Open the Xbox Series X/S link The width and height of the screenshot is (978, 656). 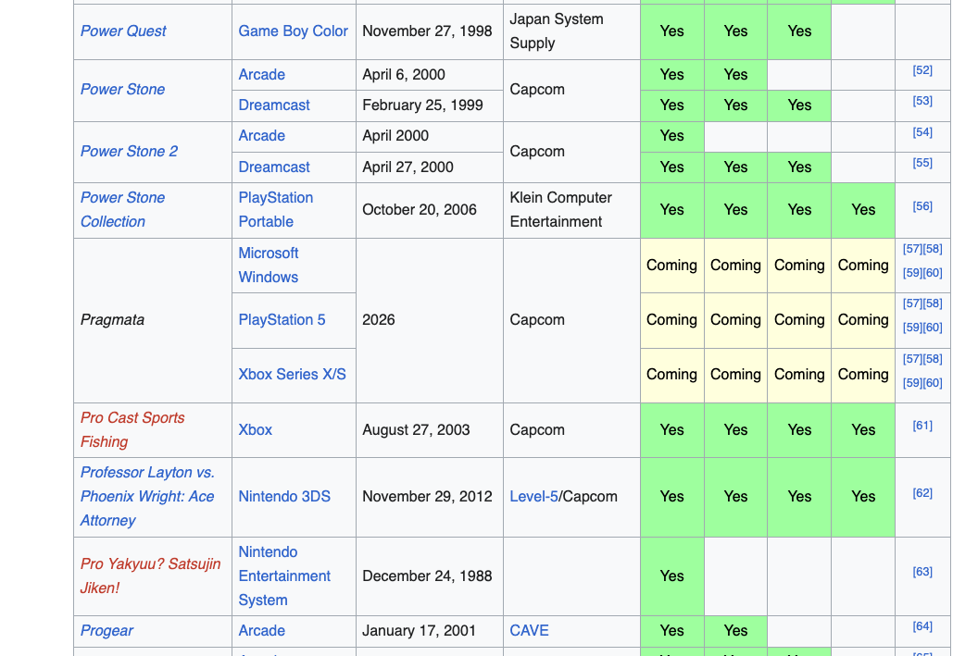(292, 375)
